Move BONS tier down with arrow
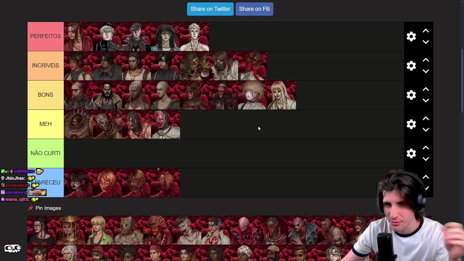464x261 pixels. [x=426, y=100]
